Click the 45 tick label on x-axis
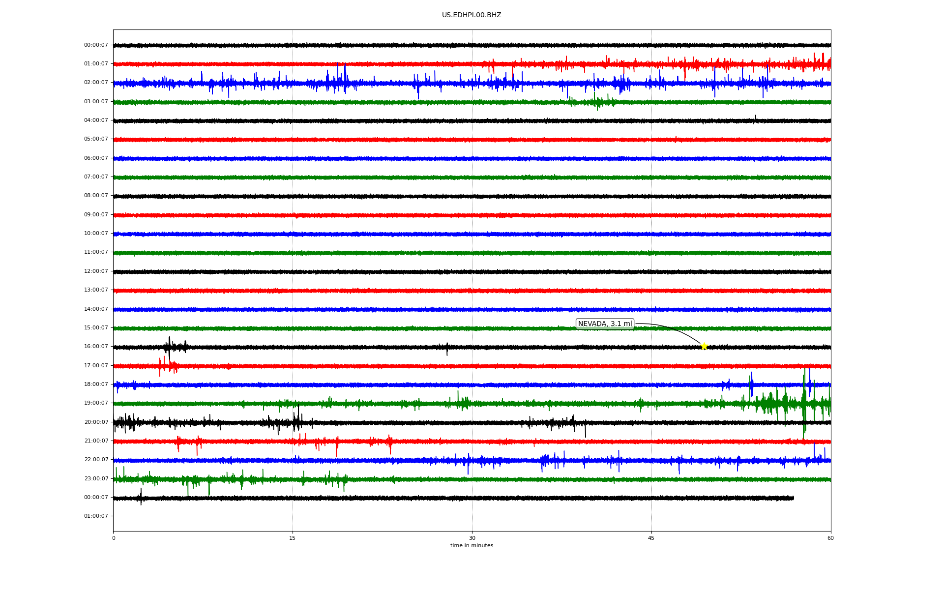 point(651,538)
